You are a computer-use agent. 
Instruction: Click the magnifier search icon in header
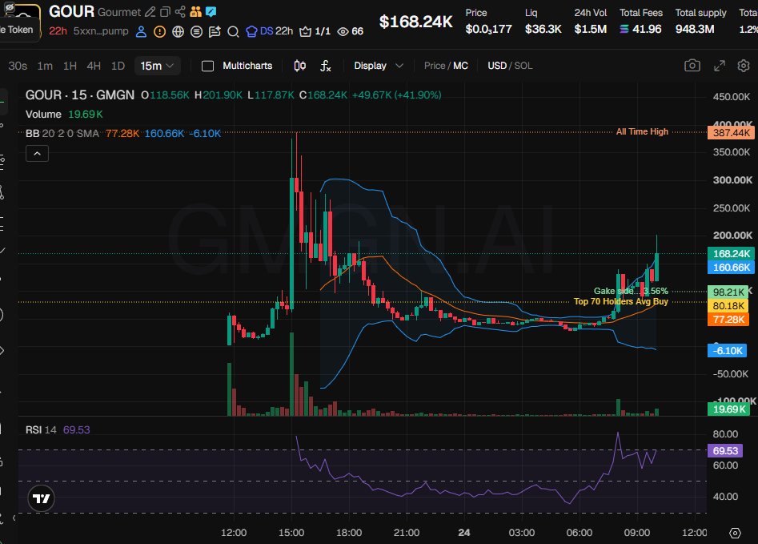233,31
